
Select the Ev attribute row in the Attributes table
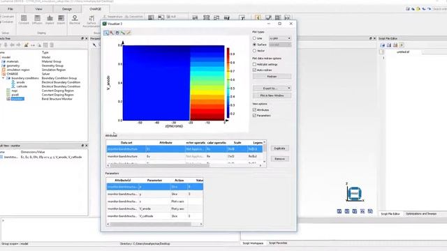tap(184, 156)
